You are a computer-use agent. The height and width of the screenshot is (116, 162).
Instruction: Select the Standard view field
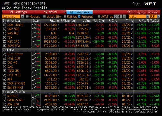11,16
